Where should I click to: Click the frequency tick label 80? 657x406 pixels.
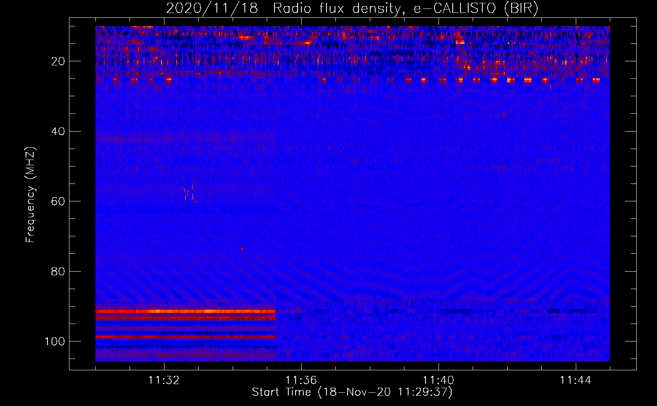point(58,272)
